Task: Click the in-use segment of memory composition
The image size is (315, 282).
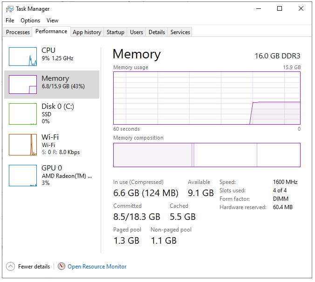Action: tap(152, 155)
